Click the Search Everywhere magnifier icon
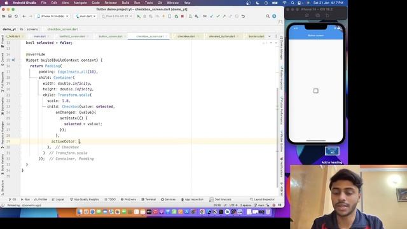Viewport: 407px width, 229px height. (x=268, y=17)
